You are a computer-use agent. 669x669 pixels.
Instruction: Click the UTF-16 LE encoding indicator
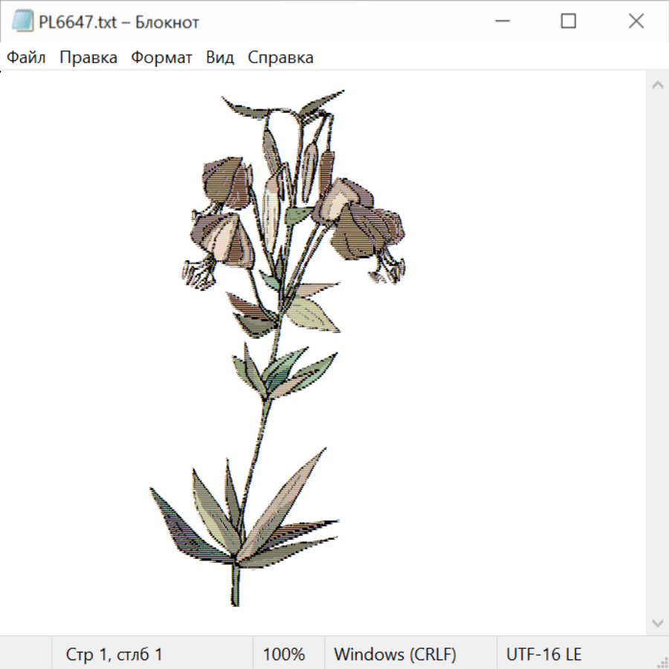pos(543,654)
